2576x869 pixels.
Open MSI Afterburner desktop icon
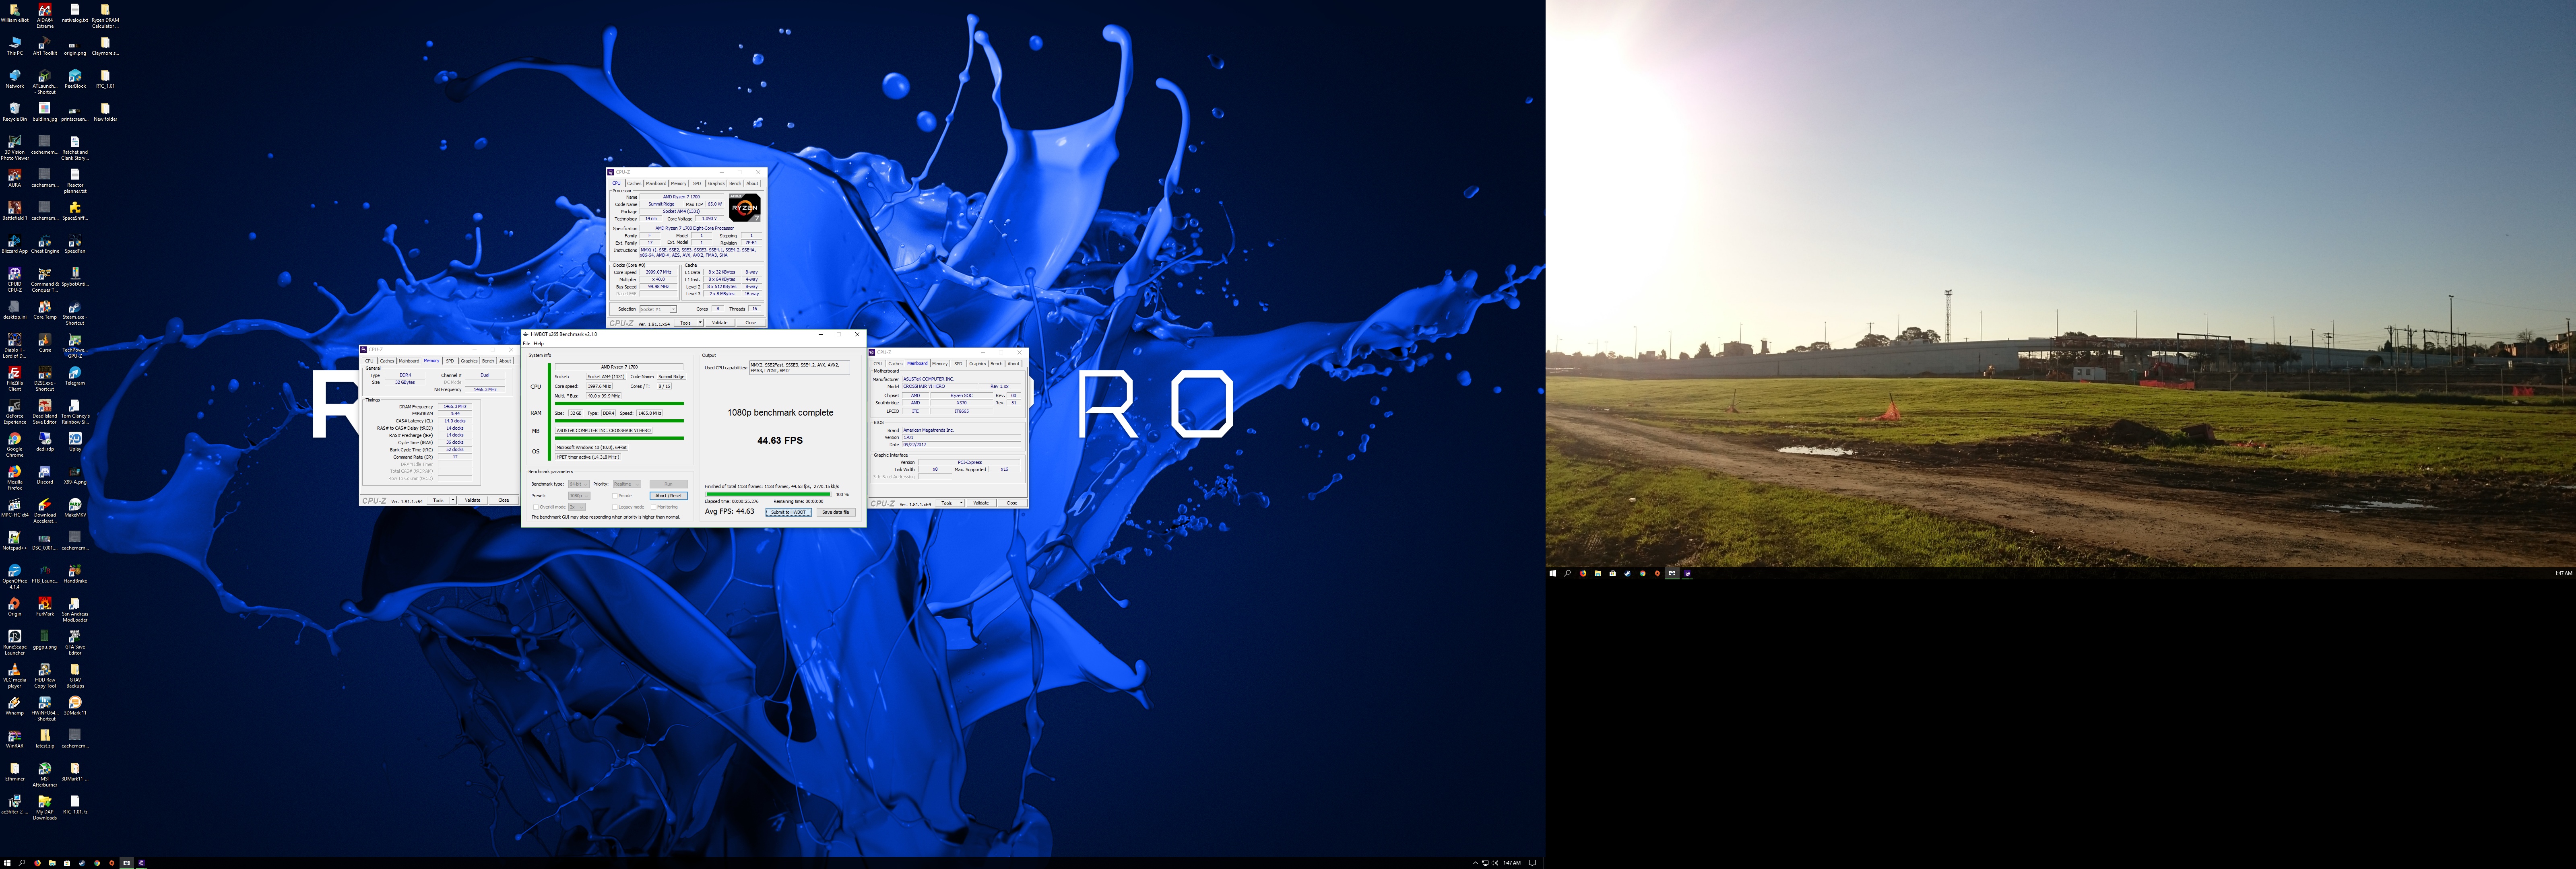coord(45,775)
